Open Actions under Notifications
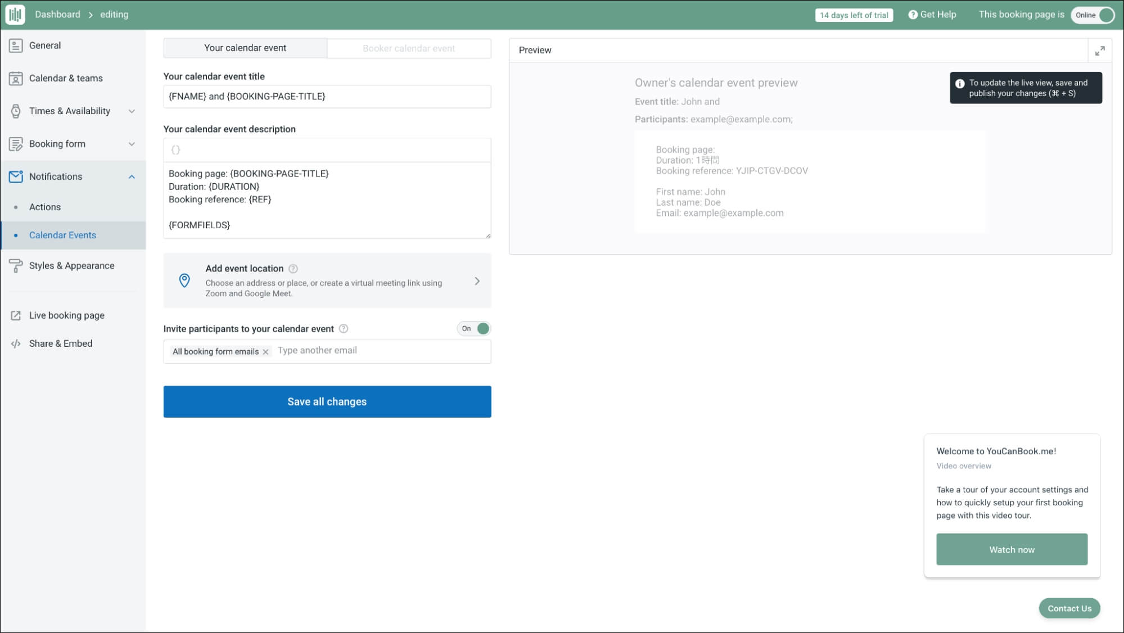The image size is (1124, 633). pos(45,207)
